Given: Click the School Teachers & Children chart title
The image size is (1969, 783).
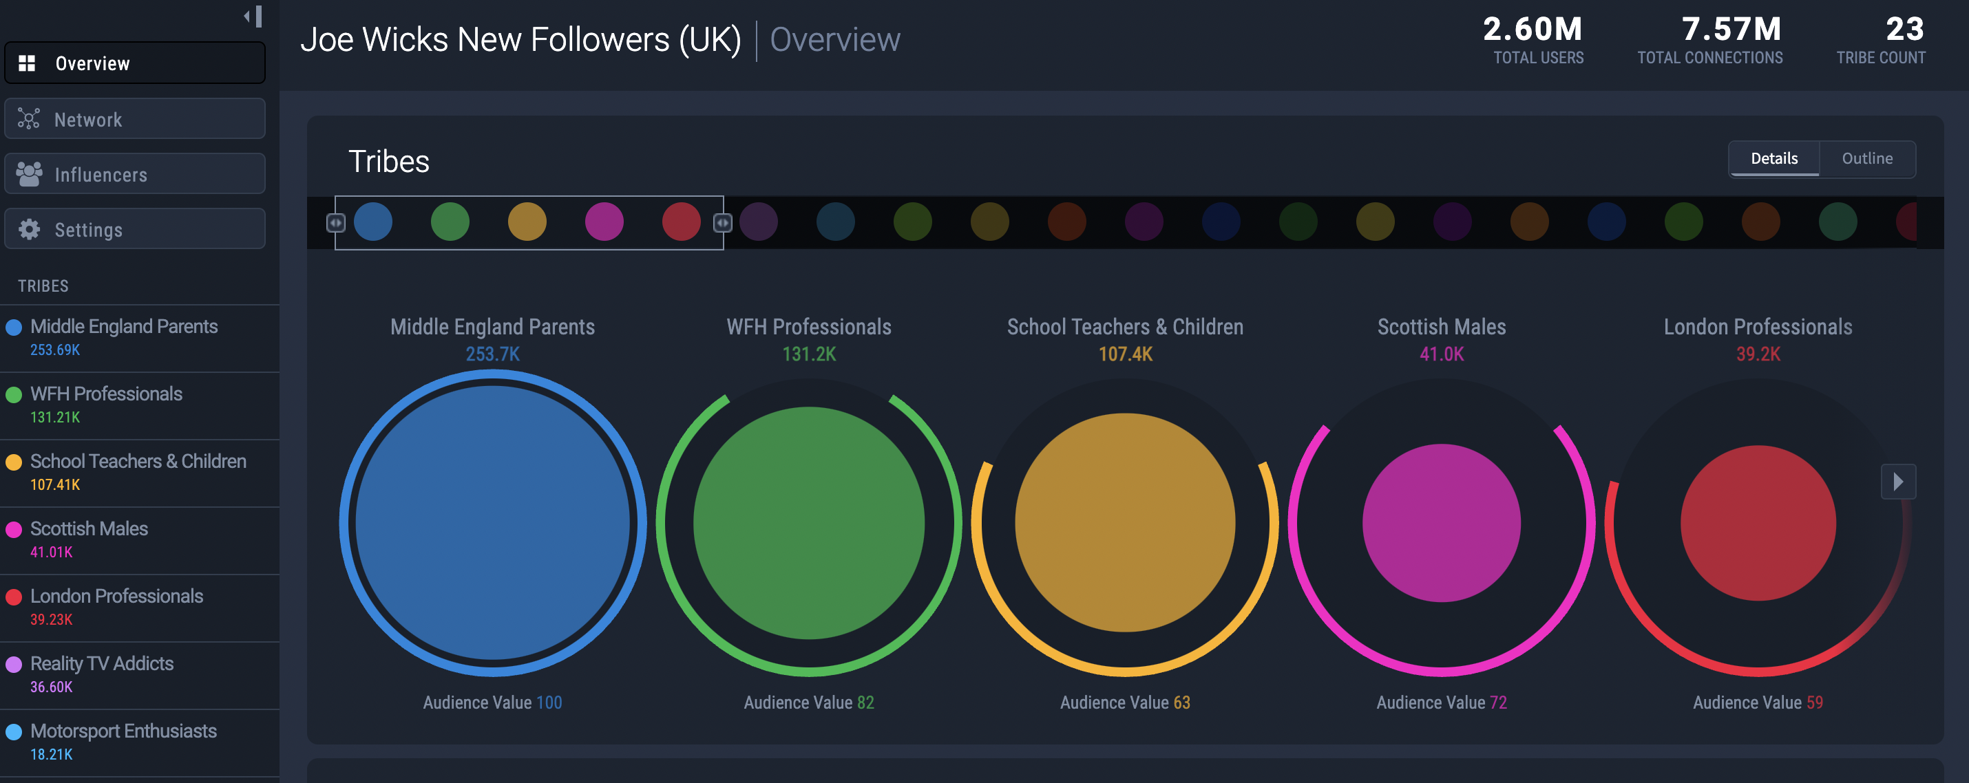Looking at the screenshot, I should click(1125, 327).
